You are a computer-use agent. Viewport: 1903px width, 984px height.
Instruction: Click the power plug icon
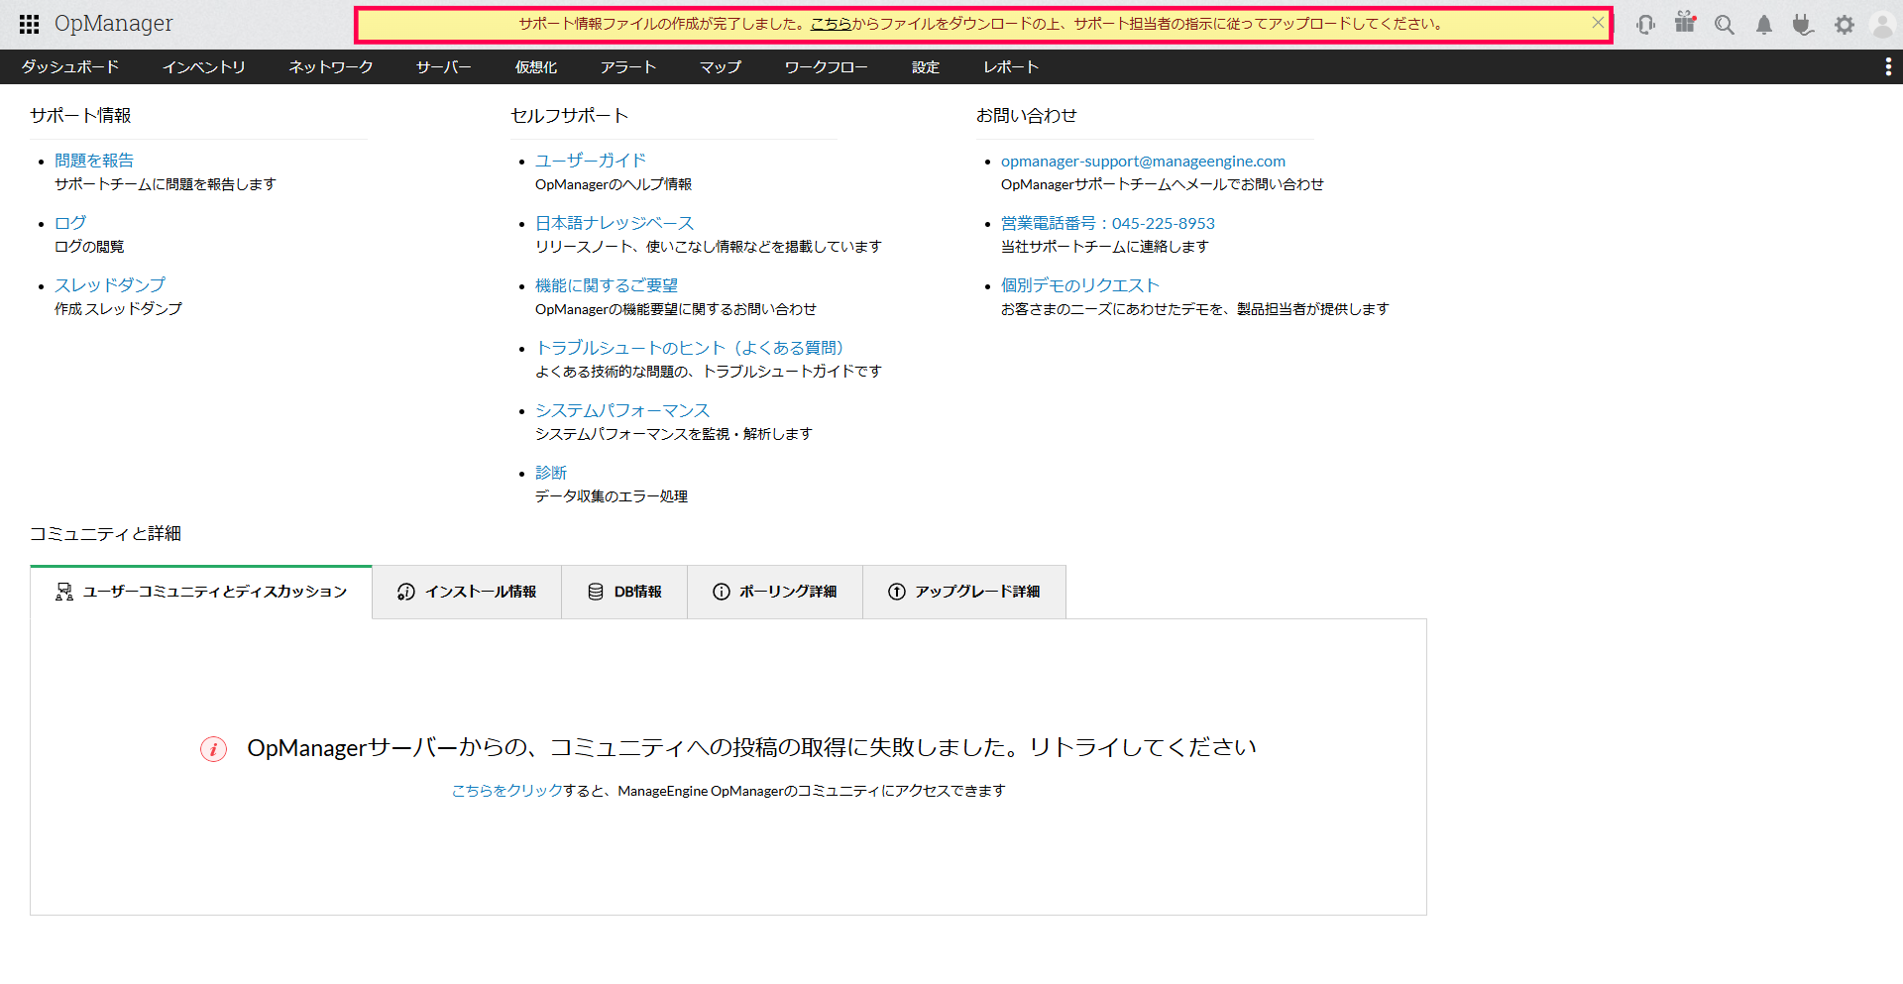(1803, 25)
